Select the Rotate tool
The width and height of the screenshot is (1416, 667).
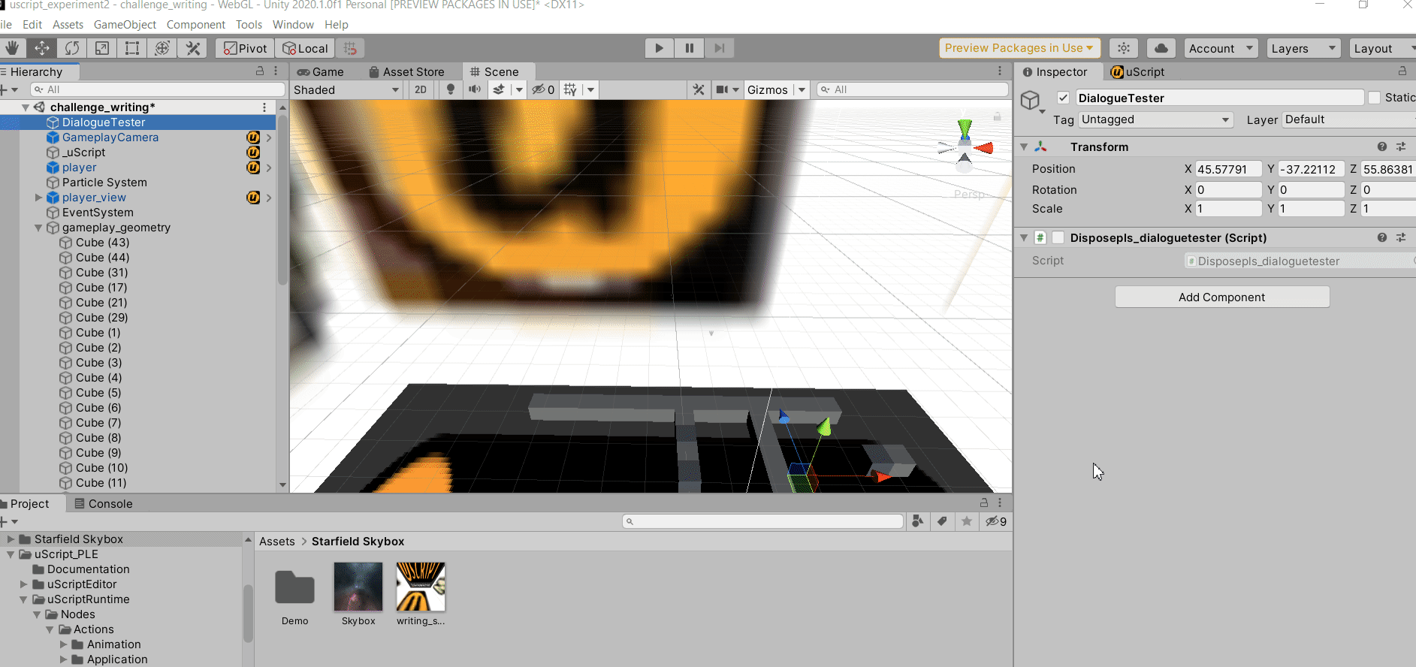pos(72,48)
